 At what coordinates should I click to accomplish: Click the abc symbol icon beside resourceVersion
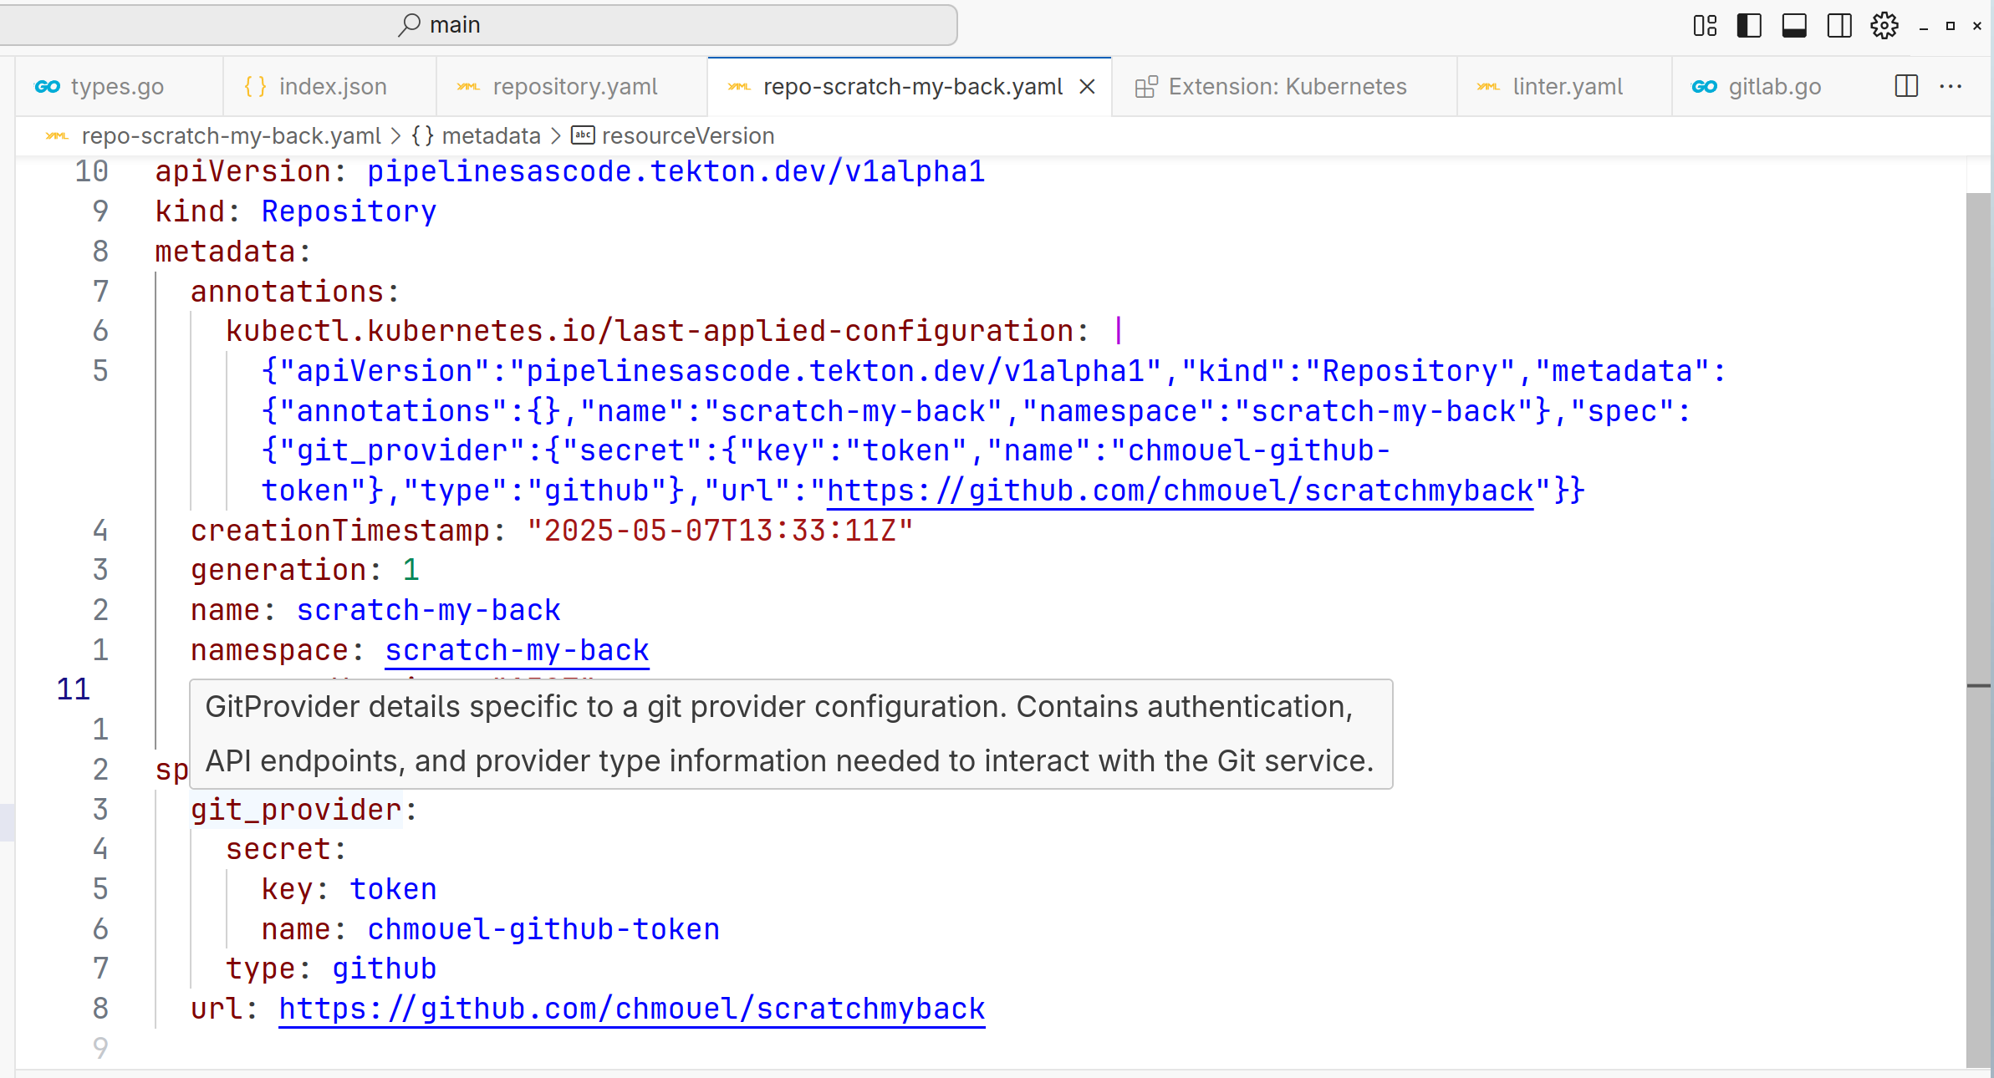583,135
